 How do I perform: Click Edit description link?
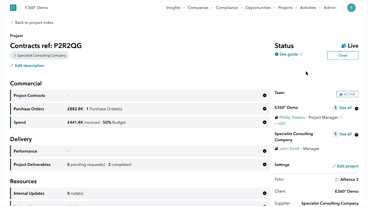29,66
